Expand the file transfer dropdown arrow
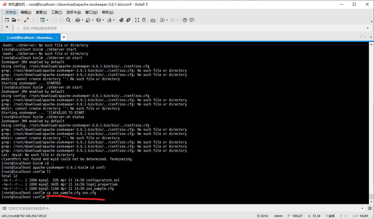Viewport: 374px width, 219px height. coord(93,20)
